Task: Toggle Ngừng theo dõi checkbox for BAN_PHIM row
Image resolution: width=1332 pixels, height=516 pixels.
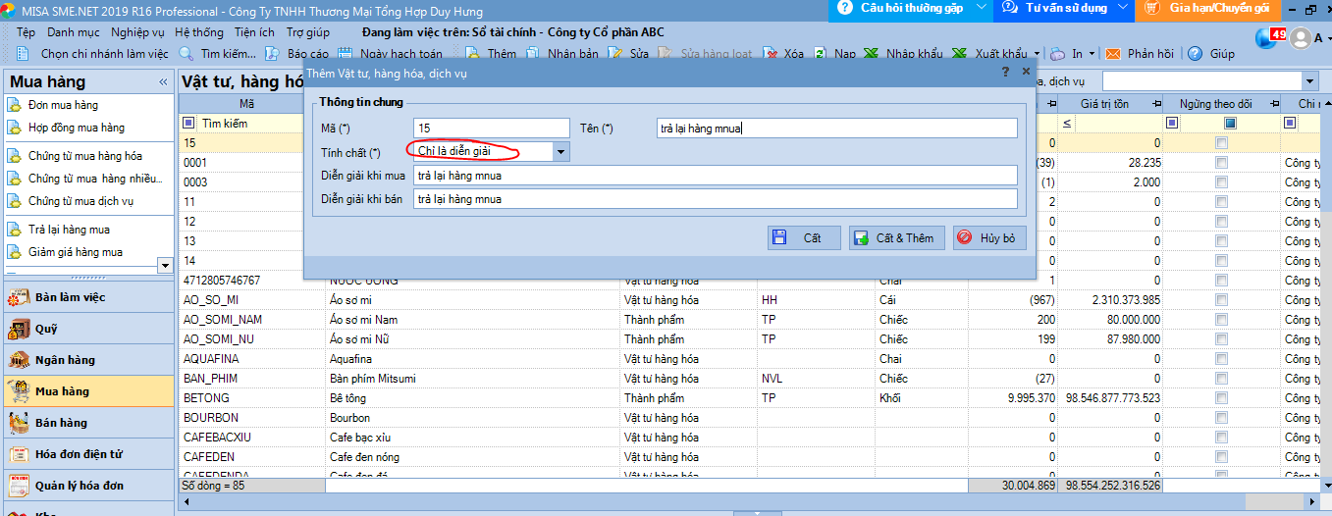Action: tap(1221, 379)
